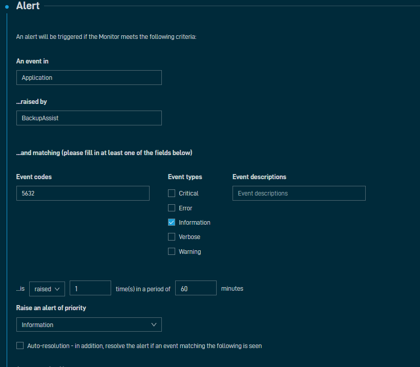Click the 'An event in' Application field
Image resolution: width=420 pixels, height=367 pixels.
(x=89, y=78)
